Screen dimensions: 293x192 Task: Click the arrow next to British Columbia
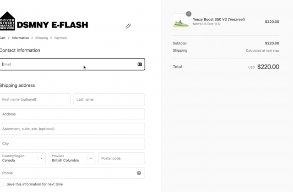[x=91, y=159]
